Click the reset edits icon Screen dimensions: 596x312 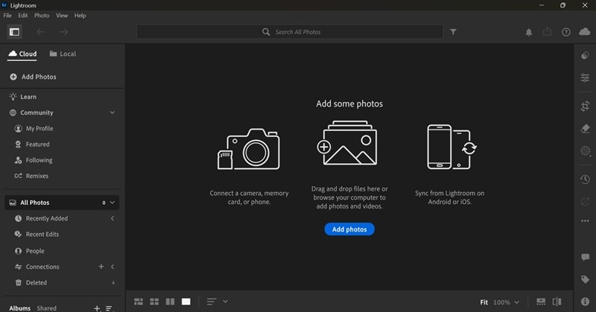586,202
